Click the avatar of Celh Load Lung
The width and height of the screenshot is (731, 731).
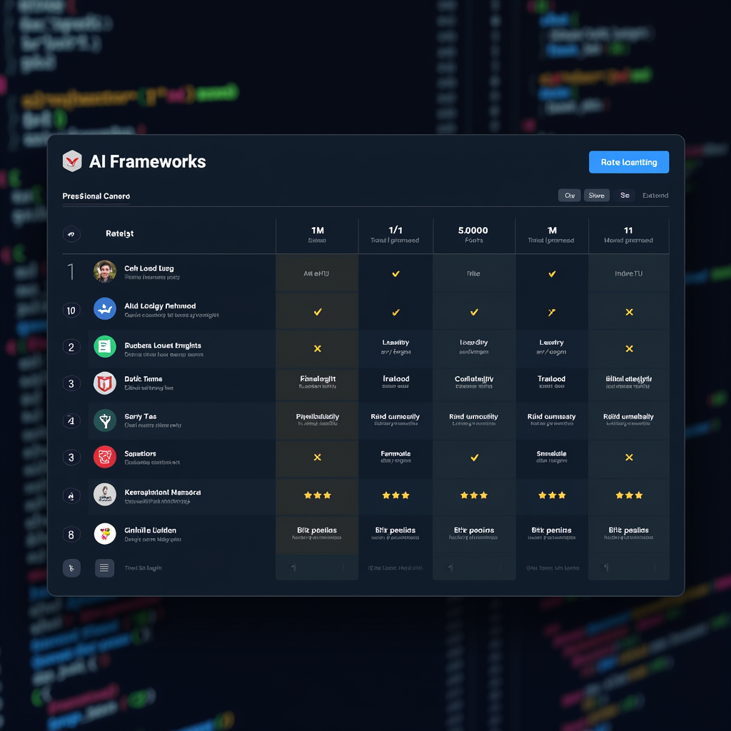tap(104, 271)
